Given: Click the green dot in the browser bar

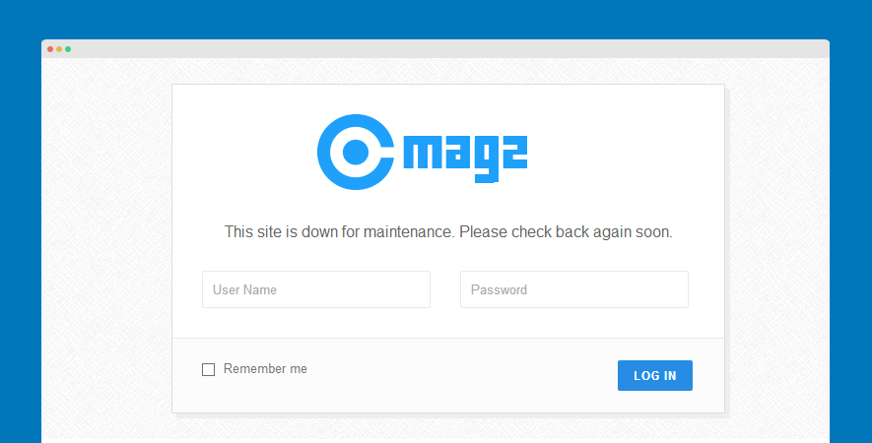Looking at the screenshot, I should [x=68, y=49].
